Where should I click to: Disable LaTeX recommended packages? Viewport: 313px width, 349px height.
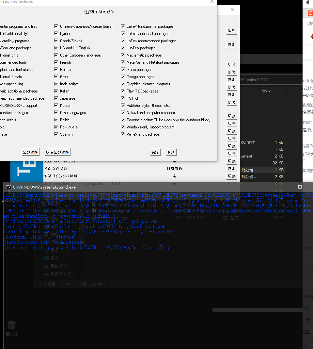click(123, 41)
